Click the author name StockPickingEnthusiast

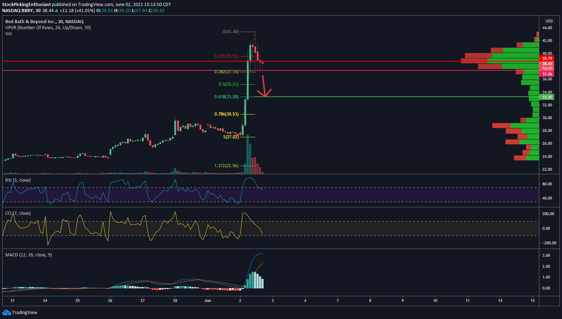pyautogui.click(x=26, y=5)
